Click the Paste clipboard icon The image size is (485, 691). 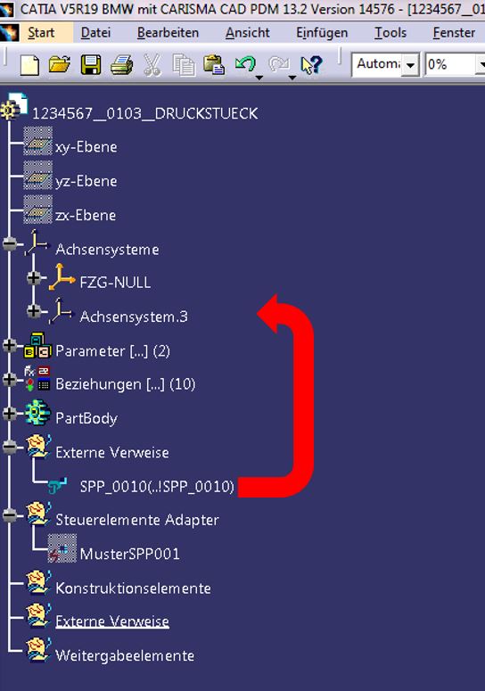coord(214,65)
